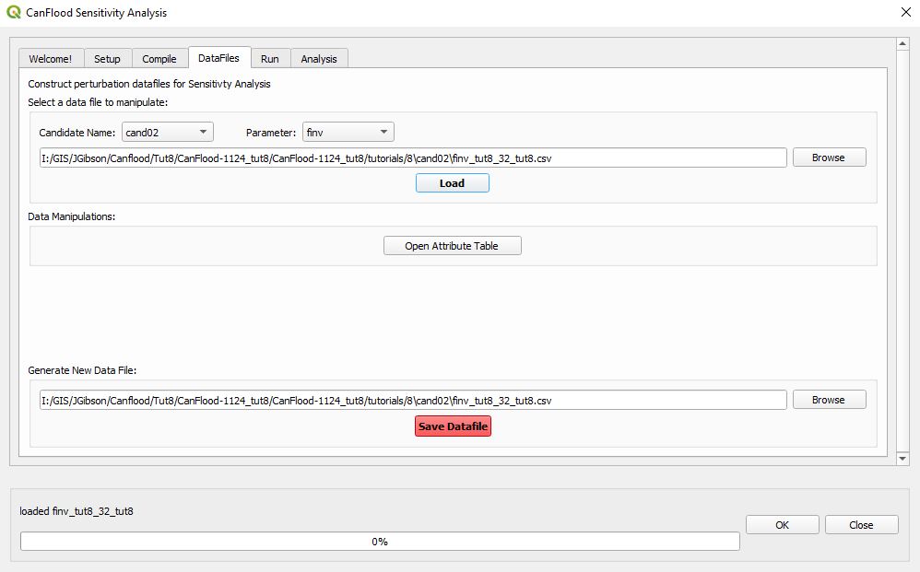Viewport: 920px width, 572px height.
Task: Click the scrollbar down arrow
Action: coord(903,459)
